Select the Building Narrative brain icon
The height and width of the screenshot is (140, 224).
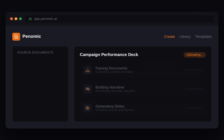88,89
